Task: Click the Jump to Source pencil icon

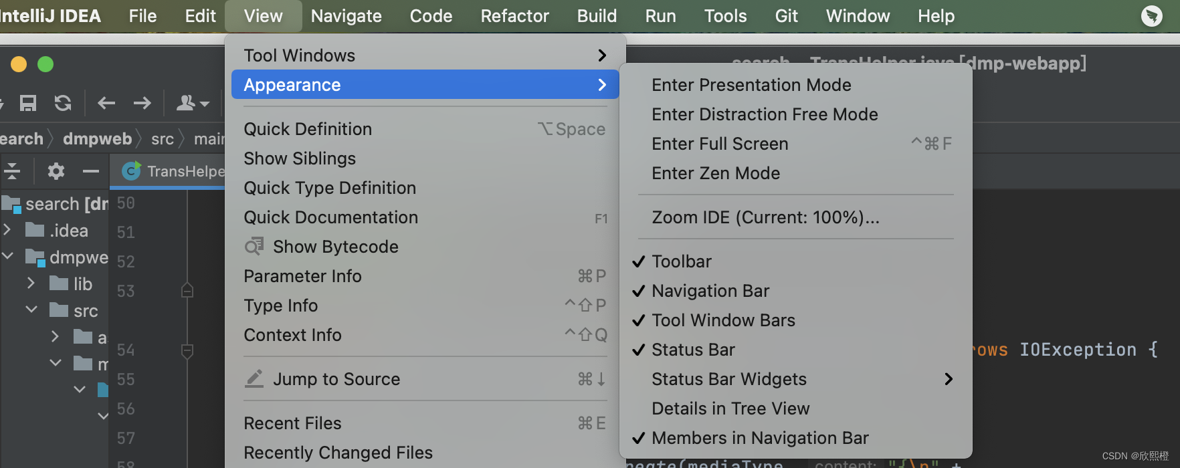Action: point(254,379)
